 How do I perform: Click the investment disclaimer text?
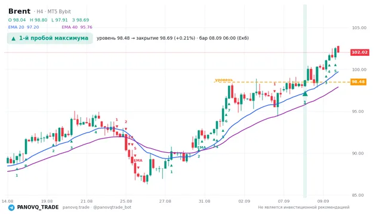pyautogui.click(x=304, y=207)
